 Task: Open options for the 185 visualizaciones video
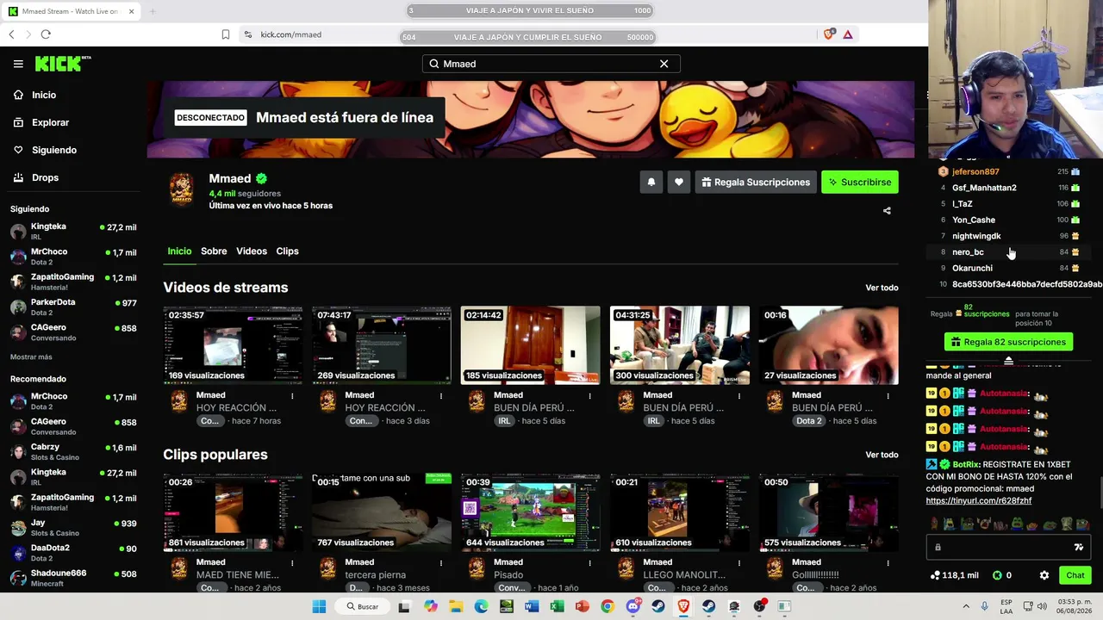590,396
